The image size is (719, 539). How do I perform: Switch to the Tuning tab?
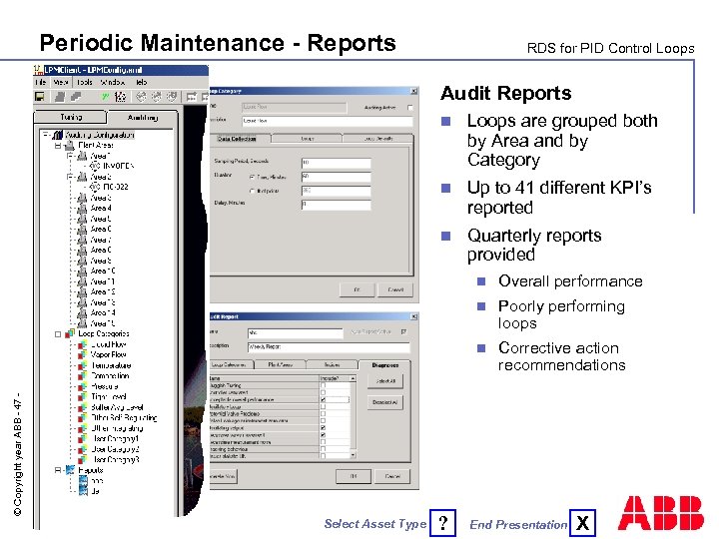click(x=71, y=118)
